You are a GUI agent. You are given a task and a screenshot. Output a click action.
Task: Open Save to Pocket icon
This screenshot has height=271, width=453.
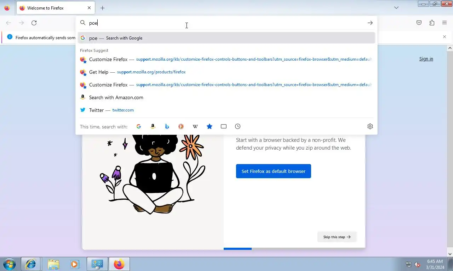[419, 23]
